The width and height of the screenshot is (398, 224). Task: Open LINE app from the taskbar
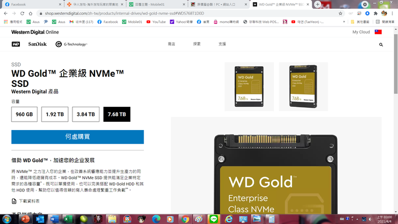(214, 219)
